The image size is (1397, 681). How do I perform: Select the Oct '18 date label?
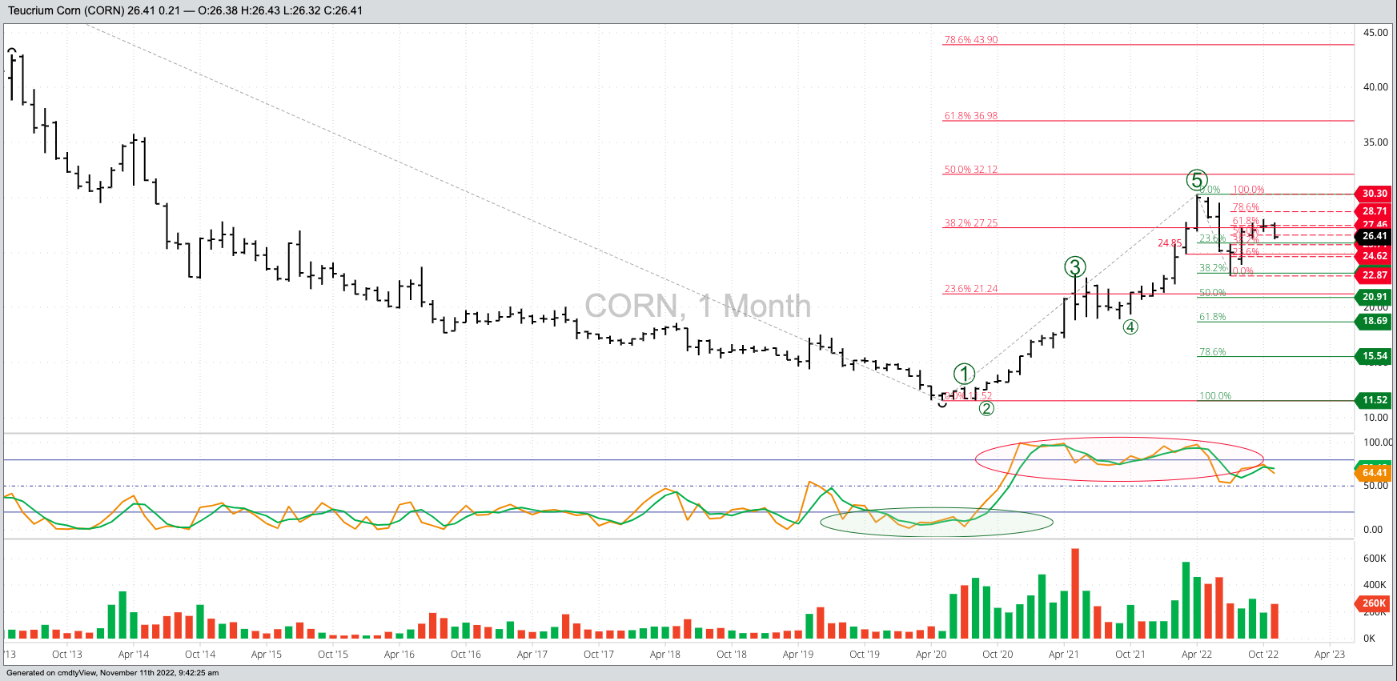(x=732, y=655)
